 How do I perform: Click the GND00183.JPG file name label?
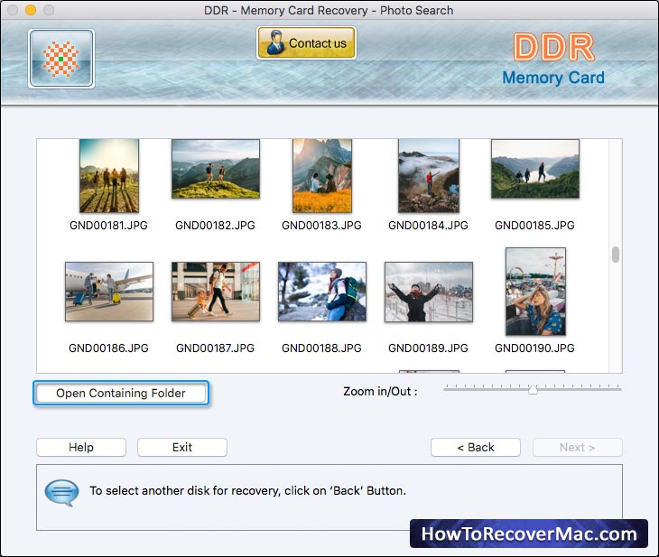(x=322, y=226)
